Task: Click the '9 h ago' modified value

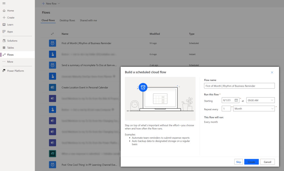Action: tap(153, 43)
